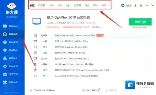Switch to the 显示器 tab
The width and height of the screenshot is (156, 95).
[x=77, y=5]
